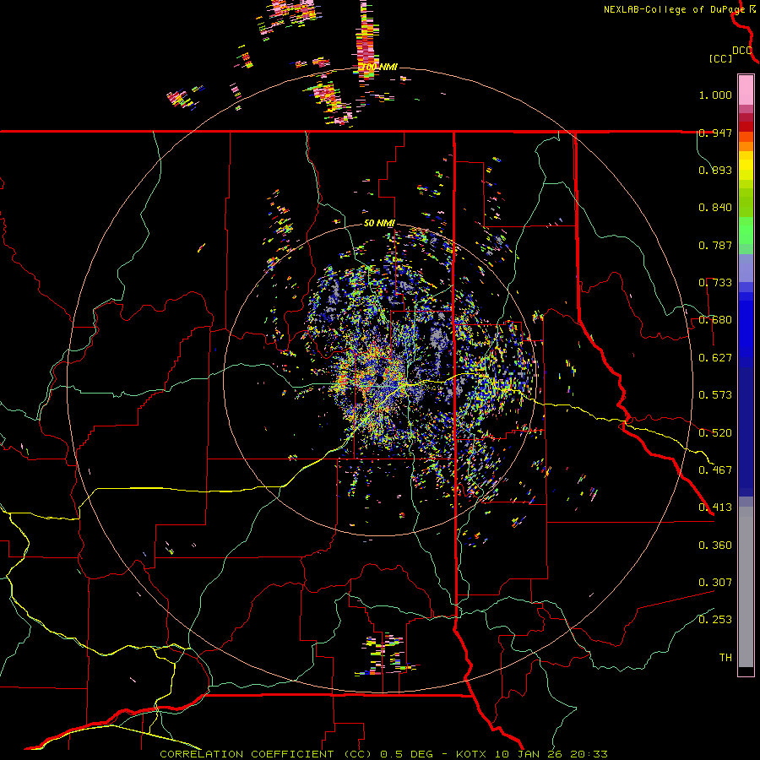The width and height of the screenshot is (760, 760).
Task: Click the 0.520 scale value
Action: [715, 433]
